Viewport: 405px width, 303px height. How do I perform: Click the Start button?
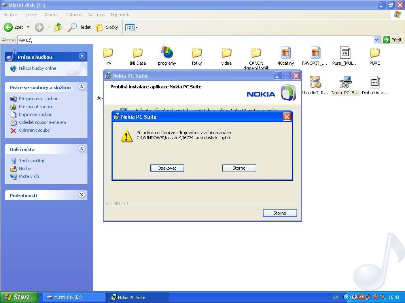coord(19,297)
